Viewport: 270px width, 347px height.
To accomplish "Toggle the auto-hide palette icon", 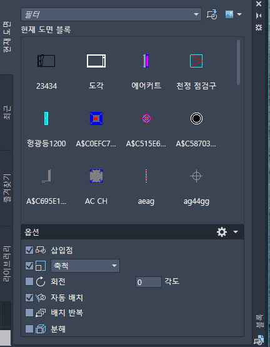I will [x=259, y=16].
